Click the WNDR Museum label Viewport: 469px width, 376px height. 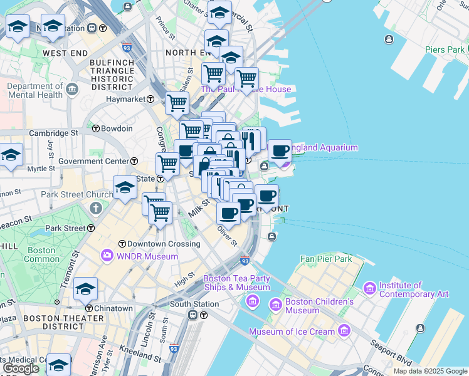tap(147, 256)
